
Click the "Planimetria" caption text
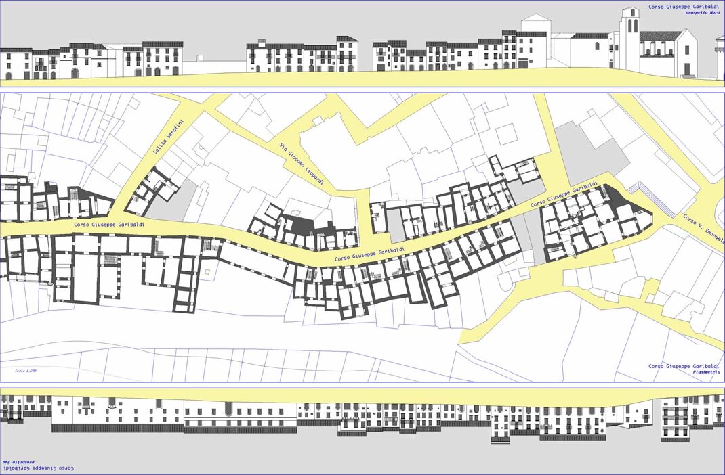[705, 372]
